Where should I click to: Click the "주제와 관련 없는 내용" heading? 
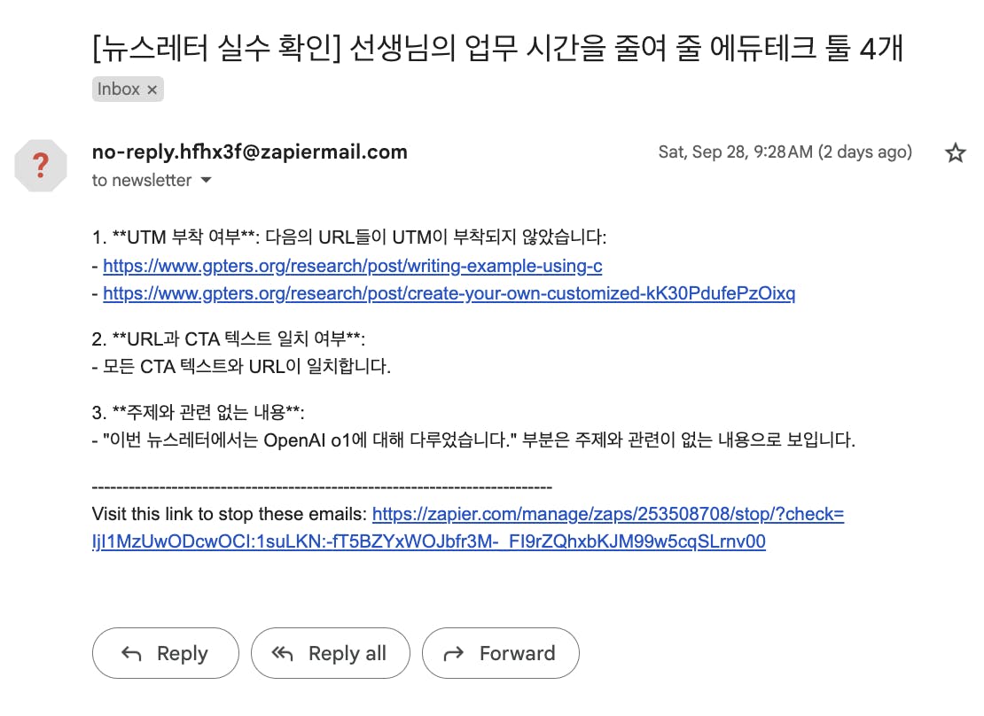(199, 412)
